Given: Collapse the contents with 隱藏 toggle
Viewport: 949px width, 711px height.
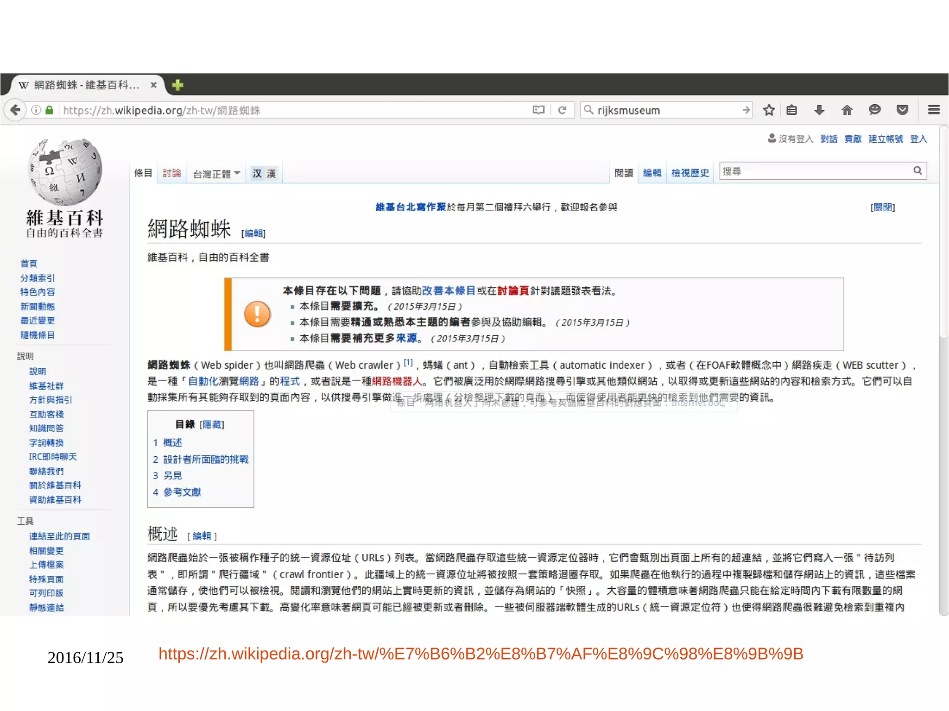Looking at the screenshot, I should click(x=212, y=425).
